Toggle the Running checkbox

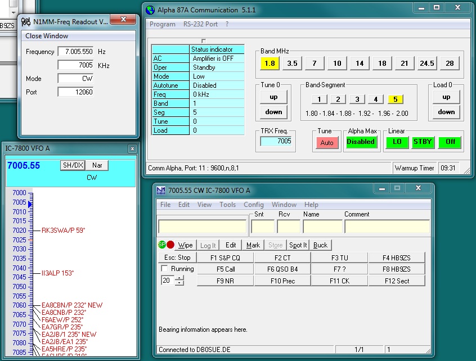click(x=164, y=268)
